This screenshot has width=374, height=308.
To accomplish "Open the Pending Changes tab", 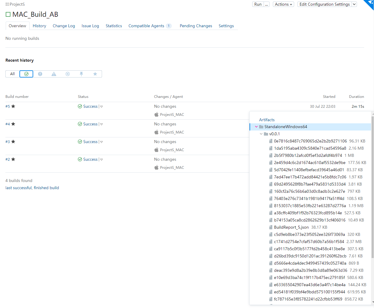I will pyautogui.click(x=196, y=26).
